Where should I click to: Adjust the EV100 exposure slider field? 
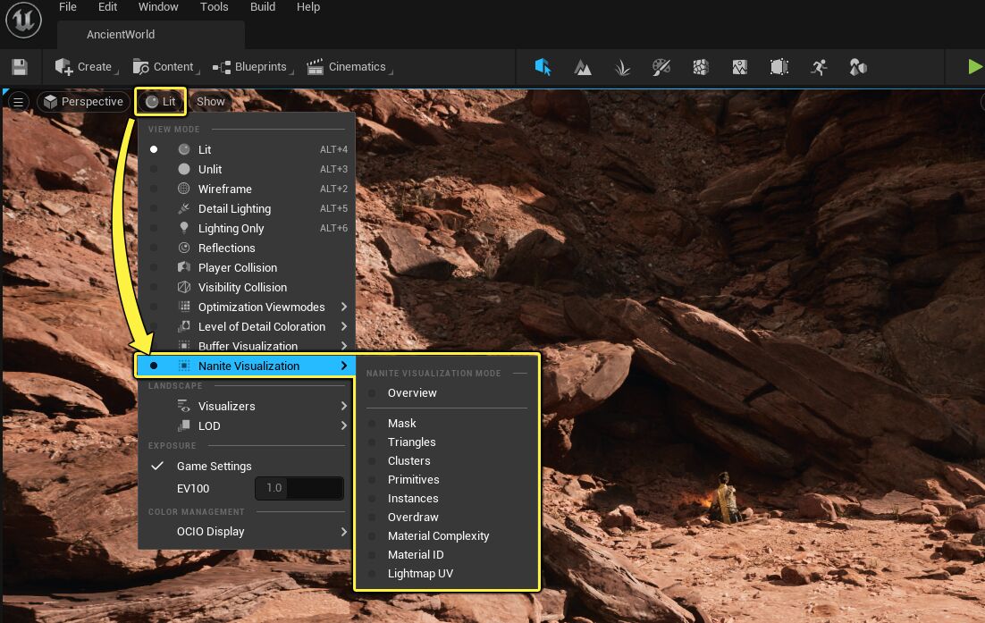[299, 488]
